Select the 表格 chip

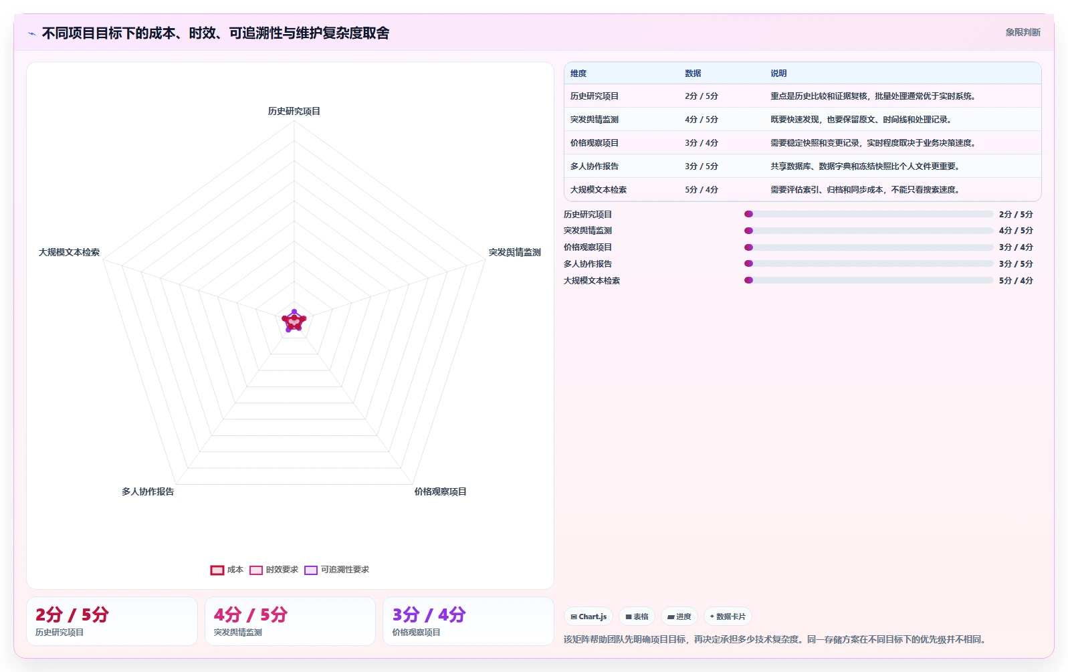[x=637, y=617]
